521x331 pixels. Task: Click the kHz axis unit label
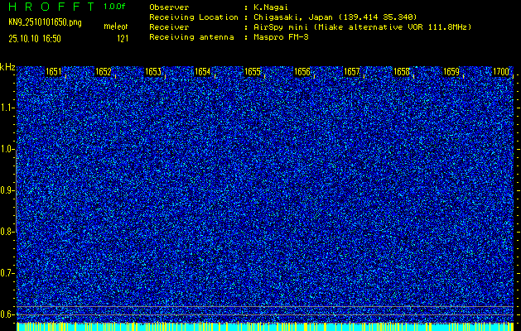(7, 66)
